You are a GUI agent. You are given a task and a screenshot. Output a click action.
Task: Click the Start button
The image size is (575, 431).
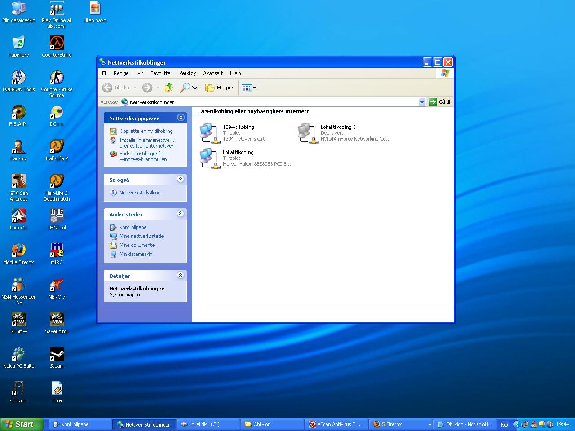click(x=22, y=424)
